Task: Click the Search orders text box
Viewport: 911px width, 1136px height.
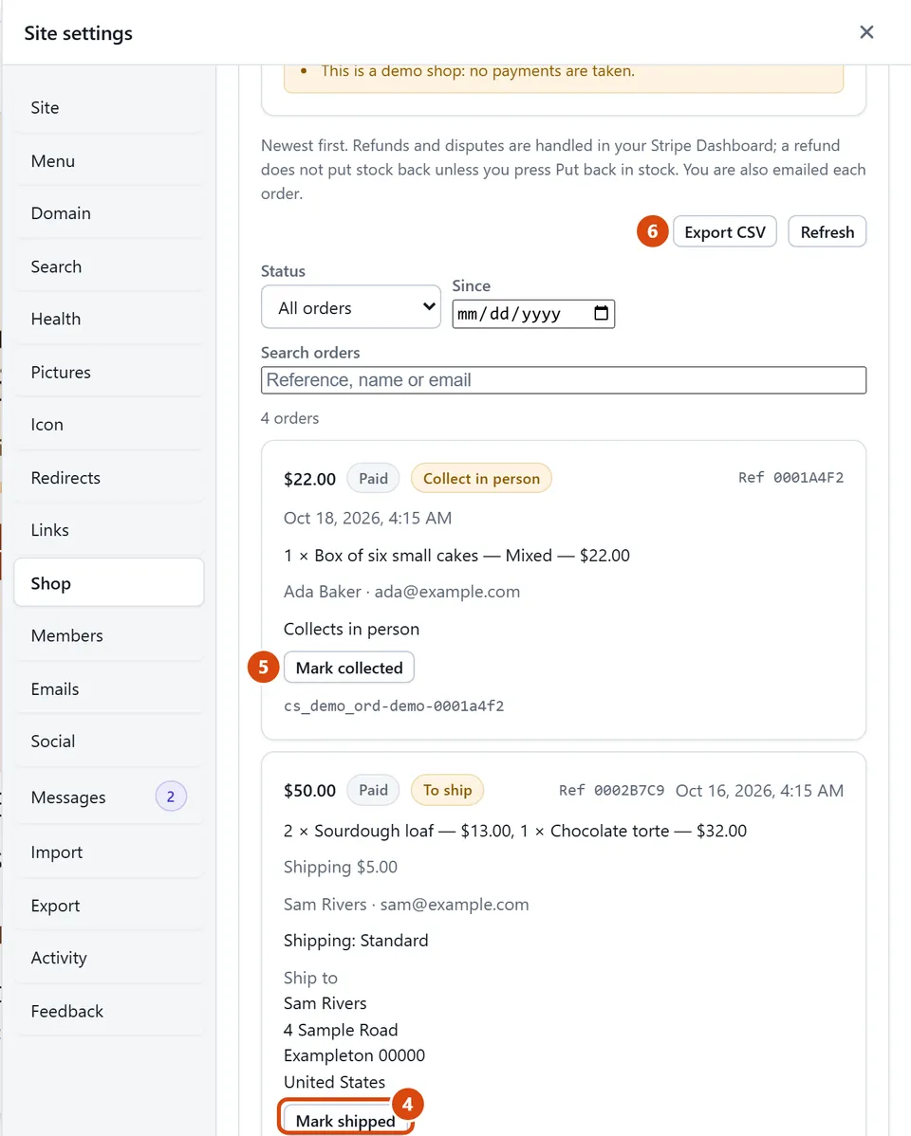Action: tap(564, 380)
